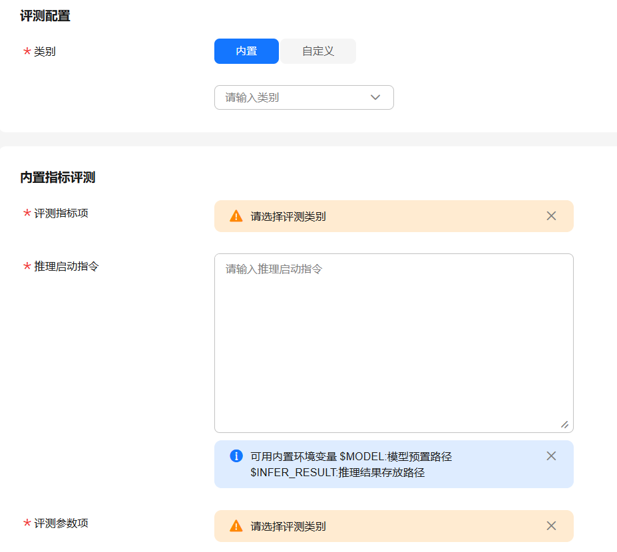Image resolution: width=617 pixels, height=552 pixels.
Task: Click the text area resize handle
Action: click(564, 424)
